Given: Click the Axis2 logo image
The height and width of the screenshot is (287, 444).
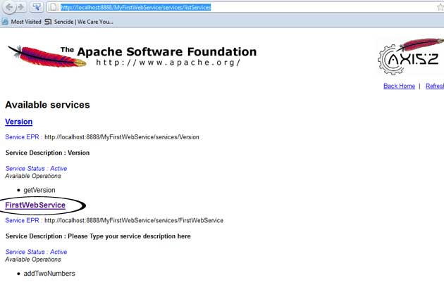Looking at the screenshot, I should coord(411,56).
